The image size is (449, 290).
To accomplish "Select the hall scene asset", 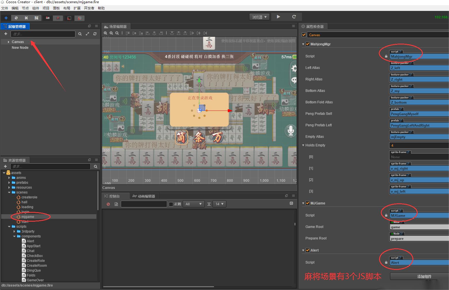I will [x=24, y=202].
